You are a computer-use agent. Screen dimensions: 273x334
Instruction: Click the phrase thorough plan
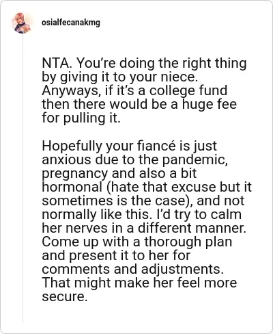tap(188, 242)
